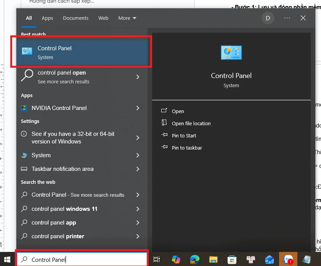The height and width of the screenshot is (266, 321).
Task: Launch Copilot from the taskbar
Action: 176,260
